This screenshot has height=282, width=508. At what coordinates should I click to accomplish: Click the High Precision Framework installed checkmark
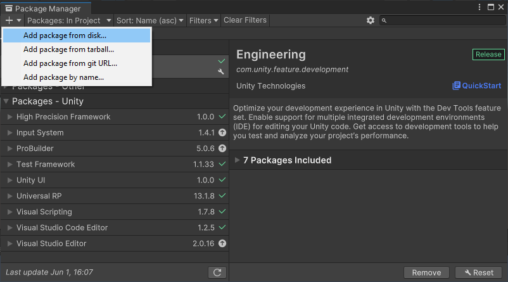coord(222,117)
